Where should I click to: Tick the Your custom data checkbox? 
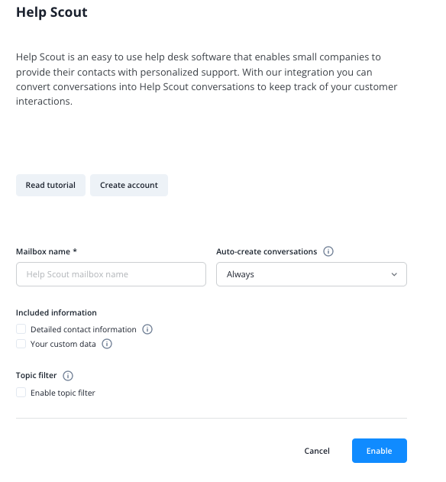tap(21, 344)
